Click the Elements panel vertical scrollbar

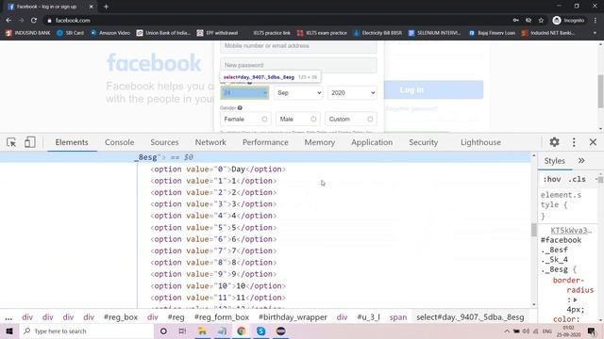(x=534, y=230)
